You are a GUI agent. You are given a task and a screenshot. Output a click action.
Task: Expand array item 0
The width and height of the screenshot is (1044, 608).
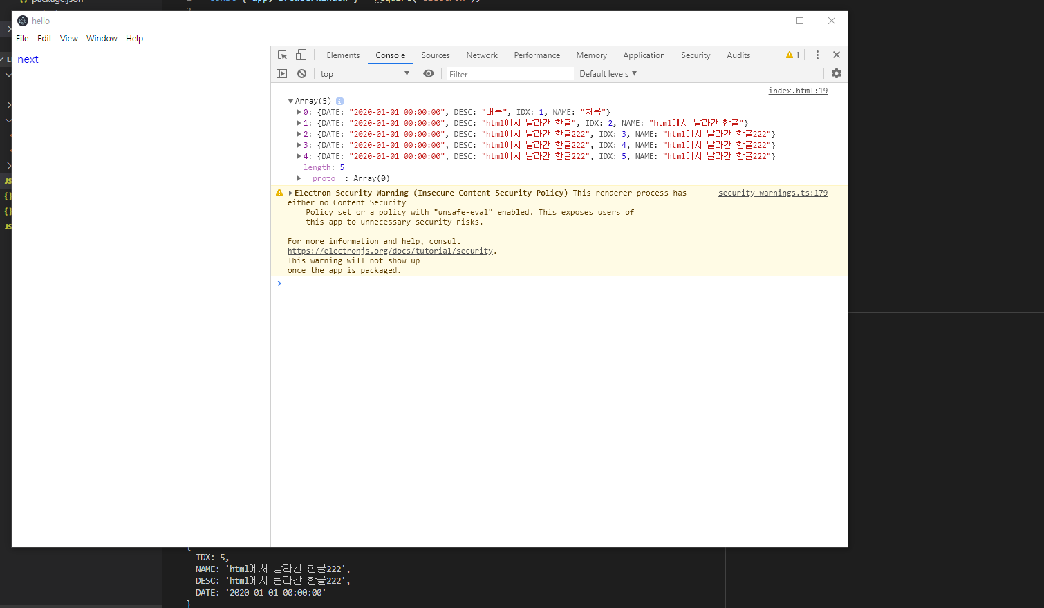pos(299,112)
